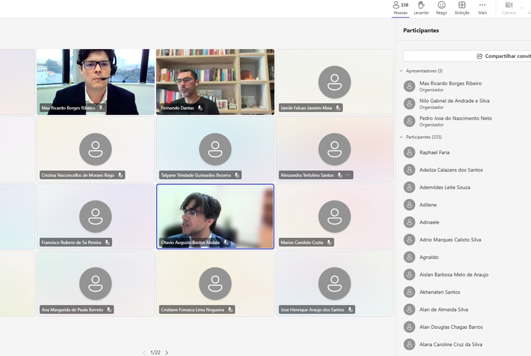The width and height of the screenshot is (531, 356).
Task: Click mic icon on Alessandra Tertulino Santos tile
Action: 340,175
